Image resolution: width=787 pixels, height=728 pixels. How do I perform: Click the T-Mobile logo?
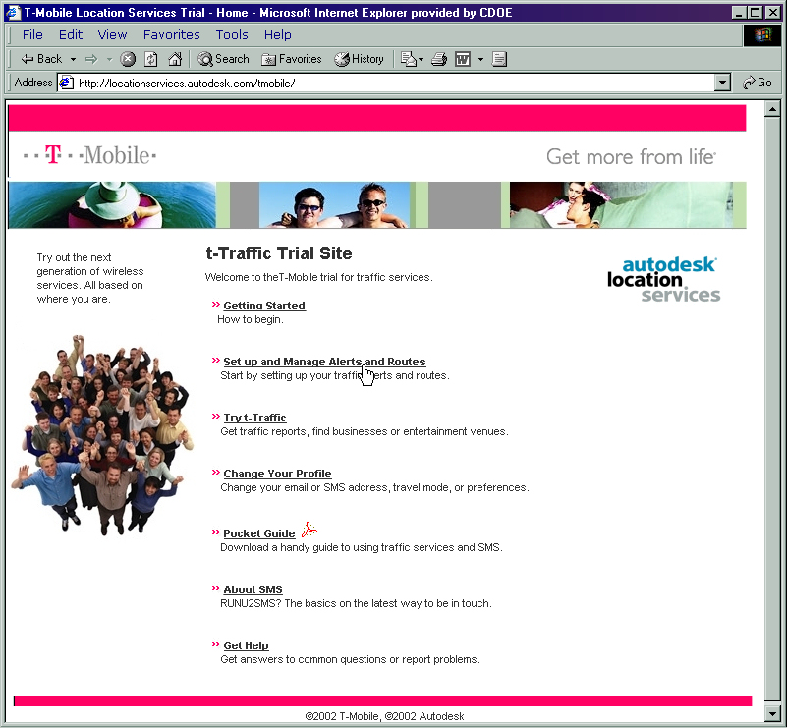(x=89, y=155)
